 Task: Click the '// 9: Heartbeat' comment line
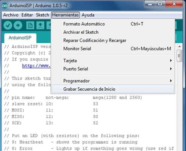pyautogui.click(x=71, y=142)
